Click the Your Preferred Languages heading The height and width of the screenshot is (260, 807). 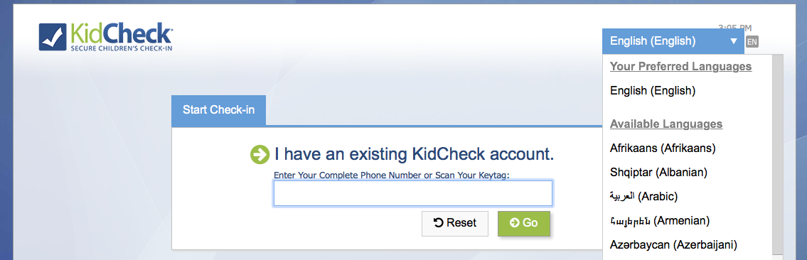point(681,67)
